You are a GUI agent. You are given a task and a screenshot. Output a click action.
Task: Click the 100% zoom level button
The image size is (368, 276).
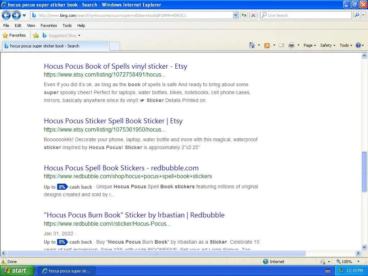tap(344, 262)
